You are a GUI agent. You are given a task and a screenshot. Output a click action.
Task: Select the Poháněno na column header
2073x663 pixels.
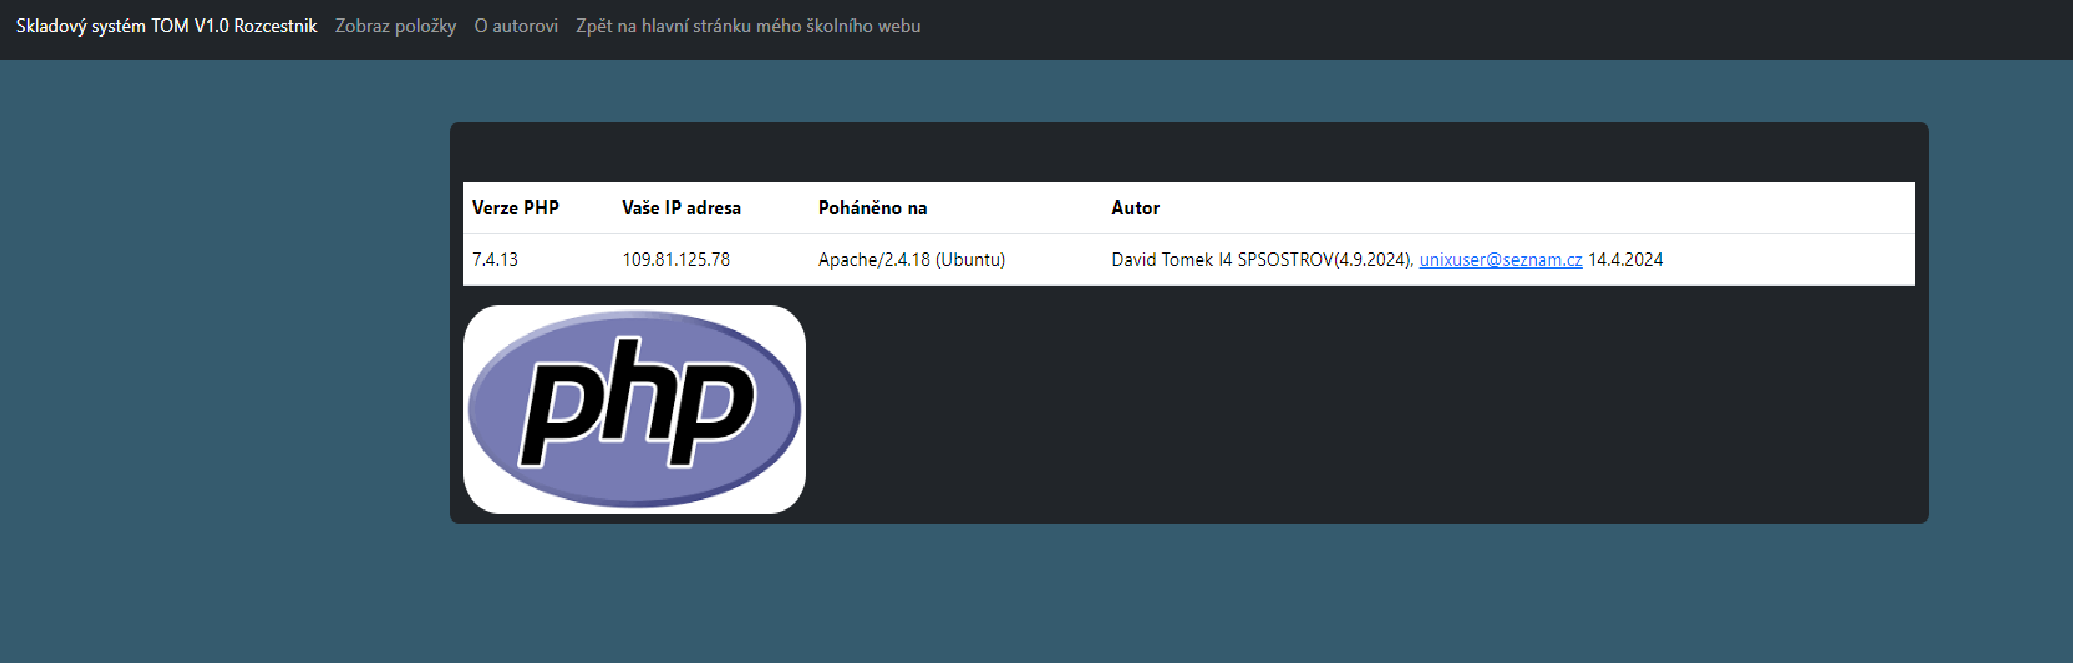[872, 208]
